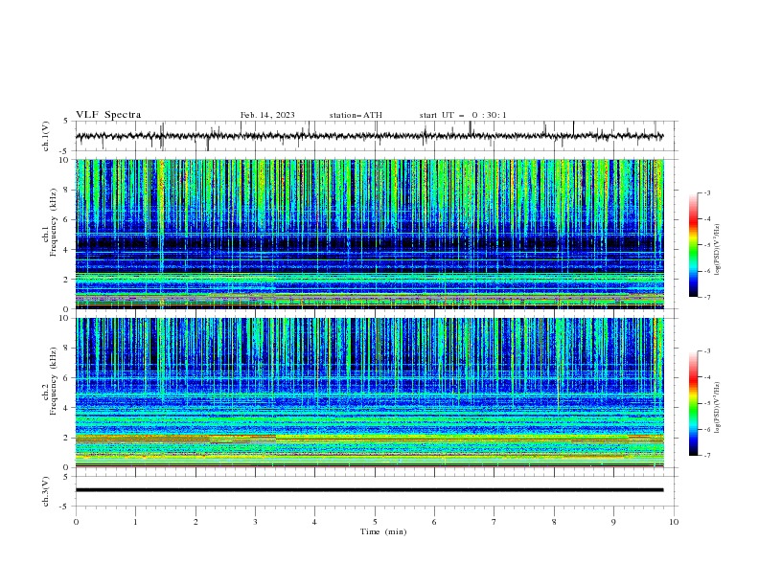Click the 'station=ATH' label

point(356,115)
